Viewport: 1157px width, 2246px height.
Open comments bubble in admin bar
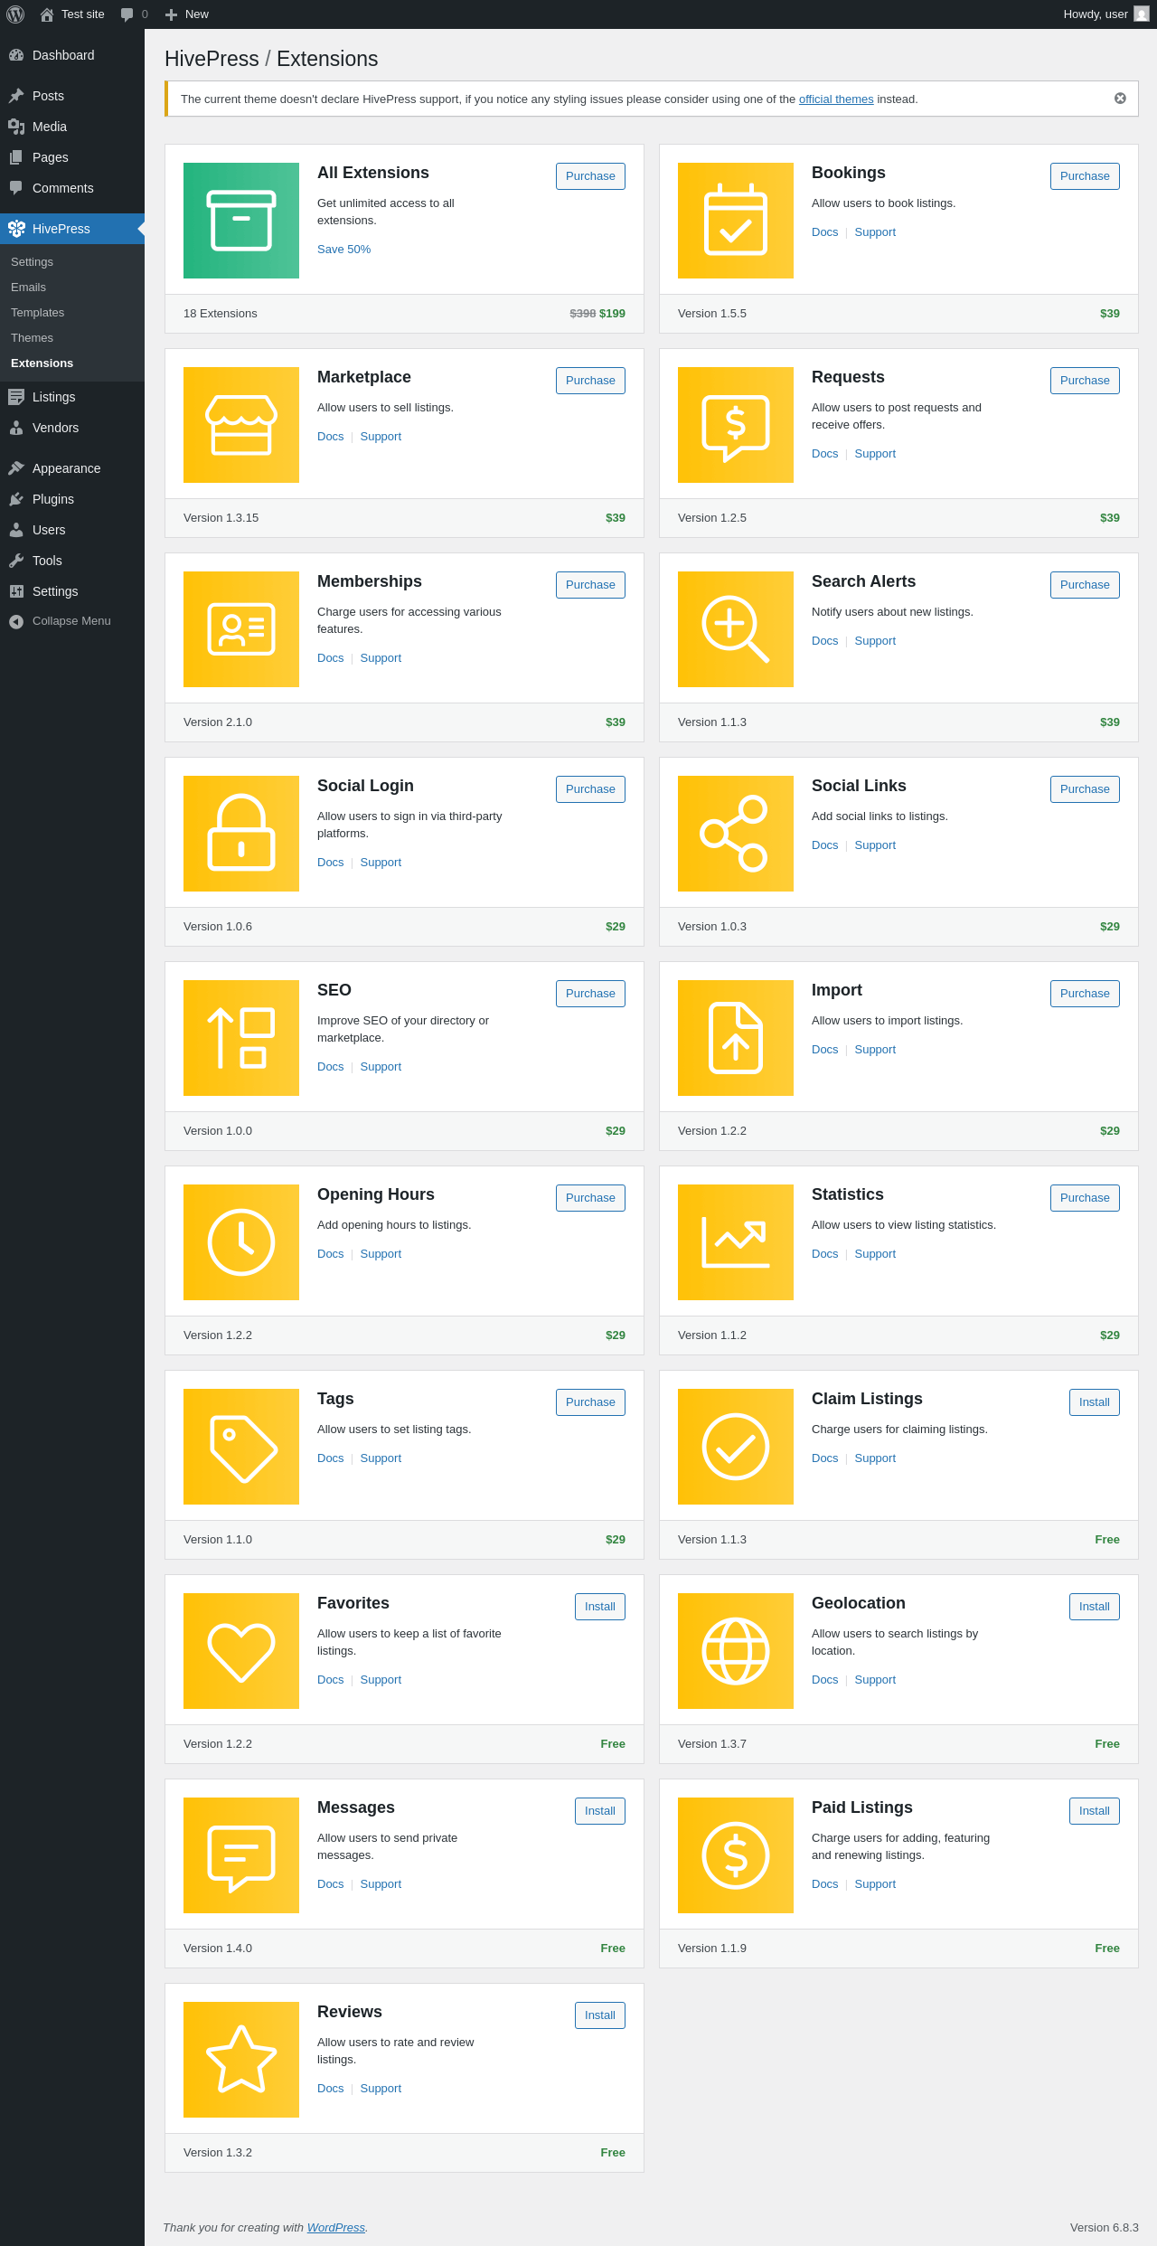(x=134, y=14)
